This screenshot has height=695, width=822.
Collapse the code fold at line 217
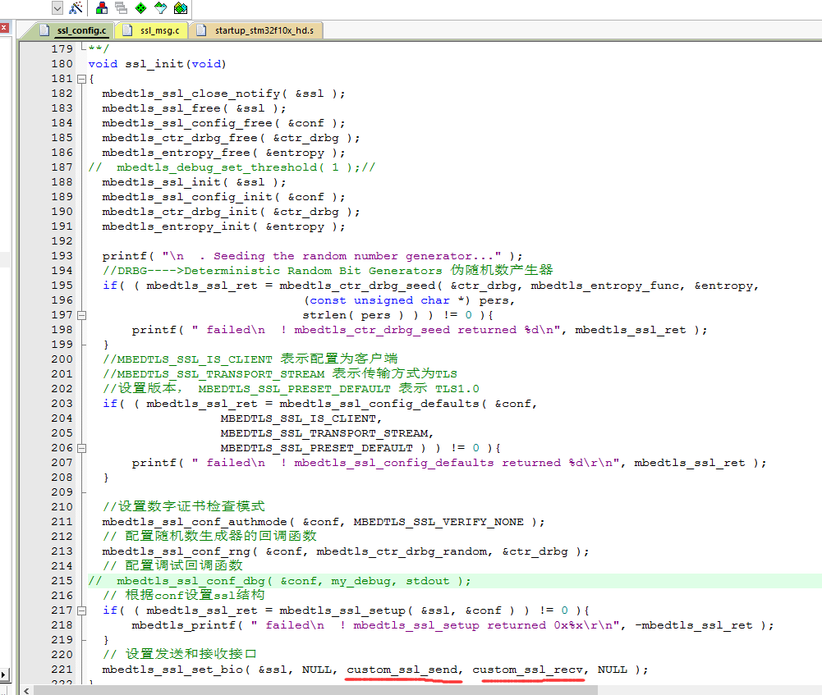coord(81,610)
